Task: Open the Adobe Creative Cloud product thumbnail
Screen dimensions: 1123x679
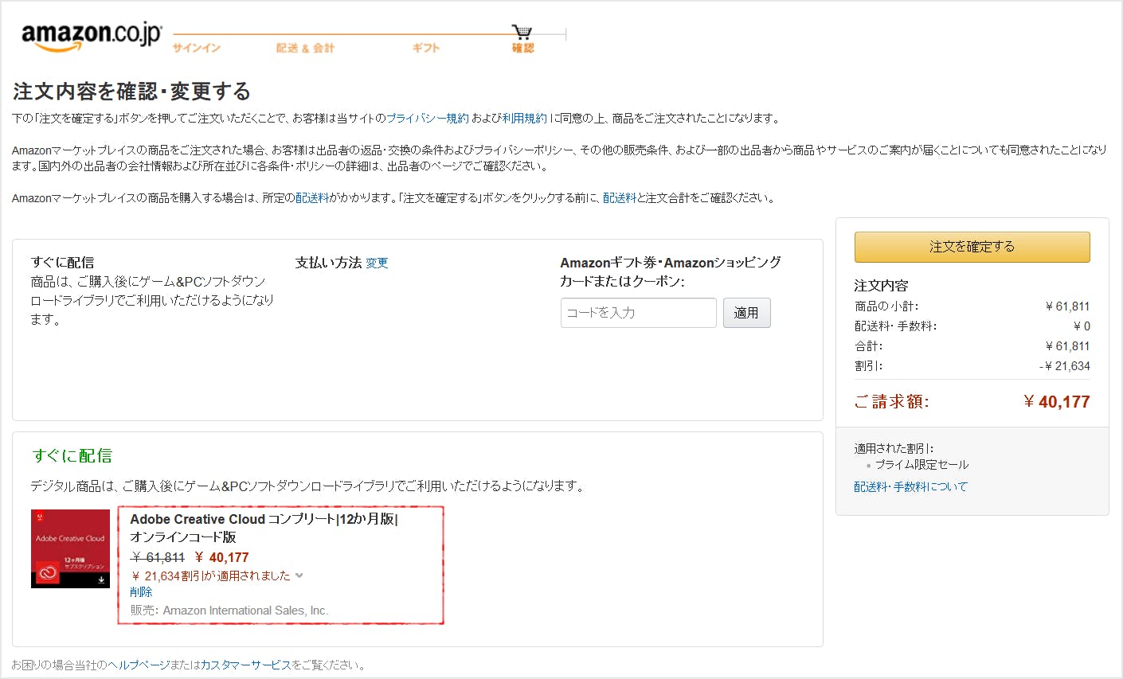Action: pyautogui.click(x=70, y=548)
